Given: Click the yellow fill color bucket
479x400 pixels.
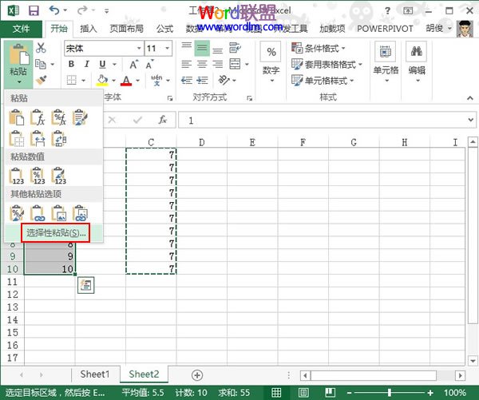Looking at the screenshot, I should coord(102,81).
